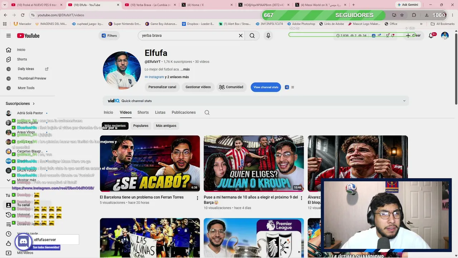Expand channel description with '...más'
458x258 pixels.
185,69
